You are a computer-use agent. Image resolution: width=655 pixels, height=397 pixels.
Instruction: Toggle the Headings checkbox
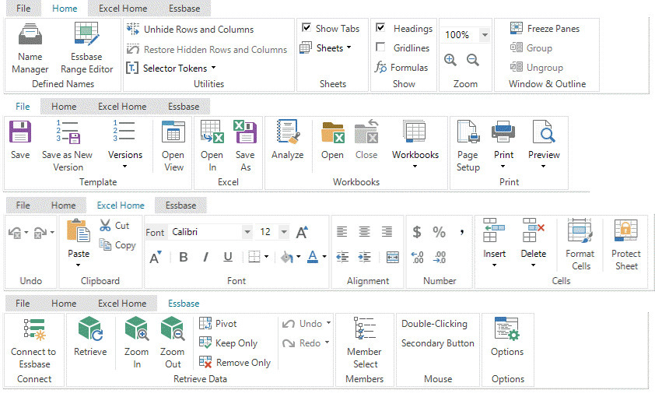click(380, 27)
